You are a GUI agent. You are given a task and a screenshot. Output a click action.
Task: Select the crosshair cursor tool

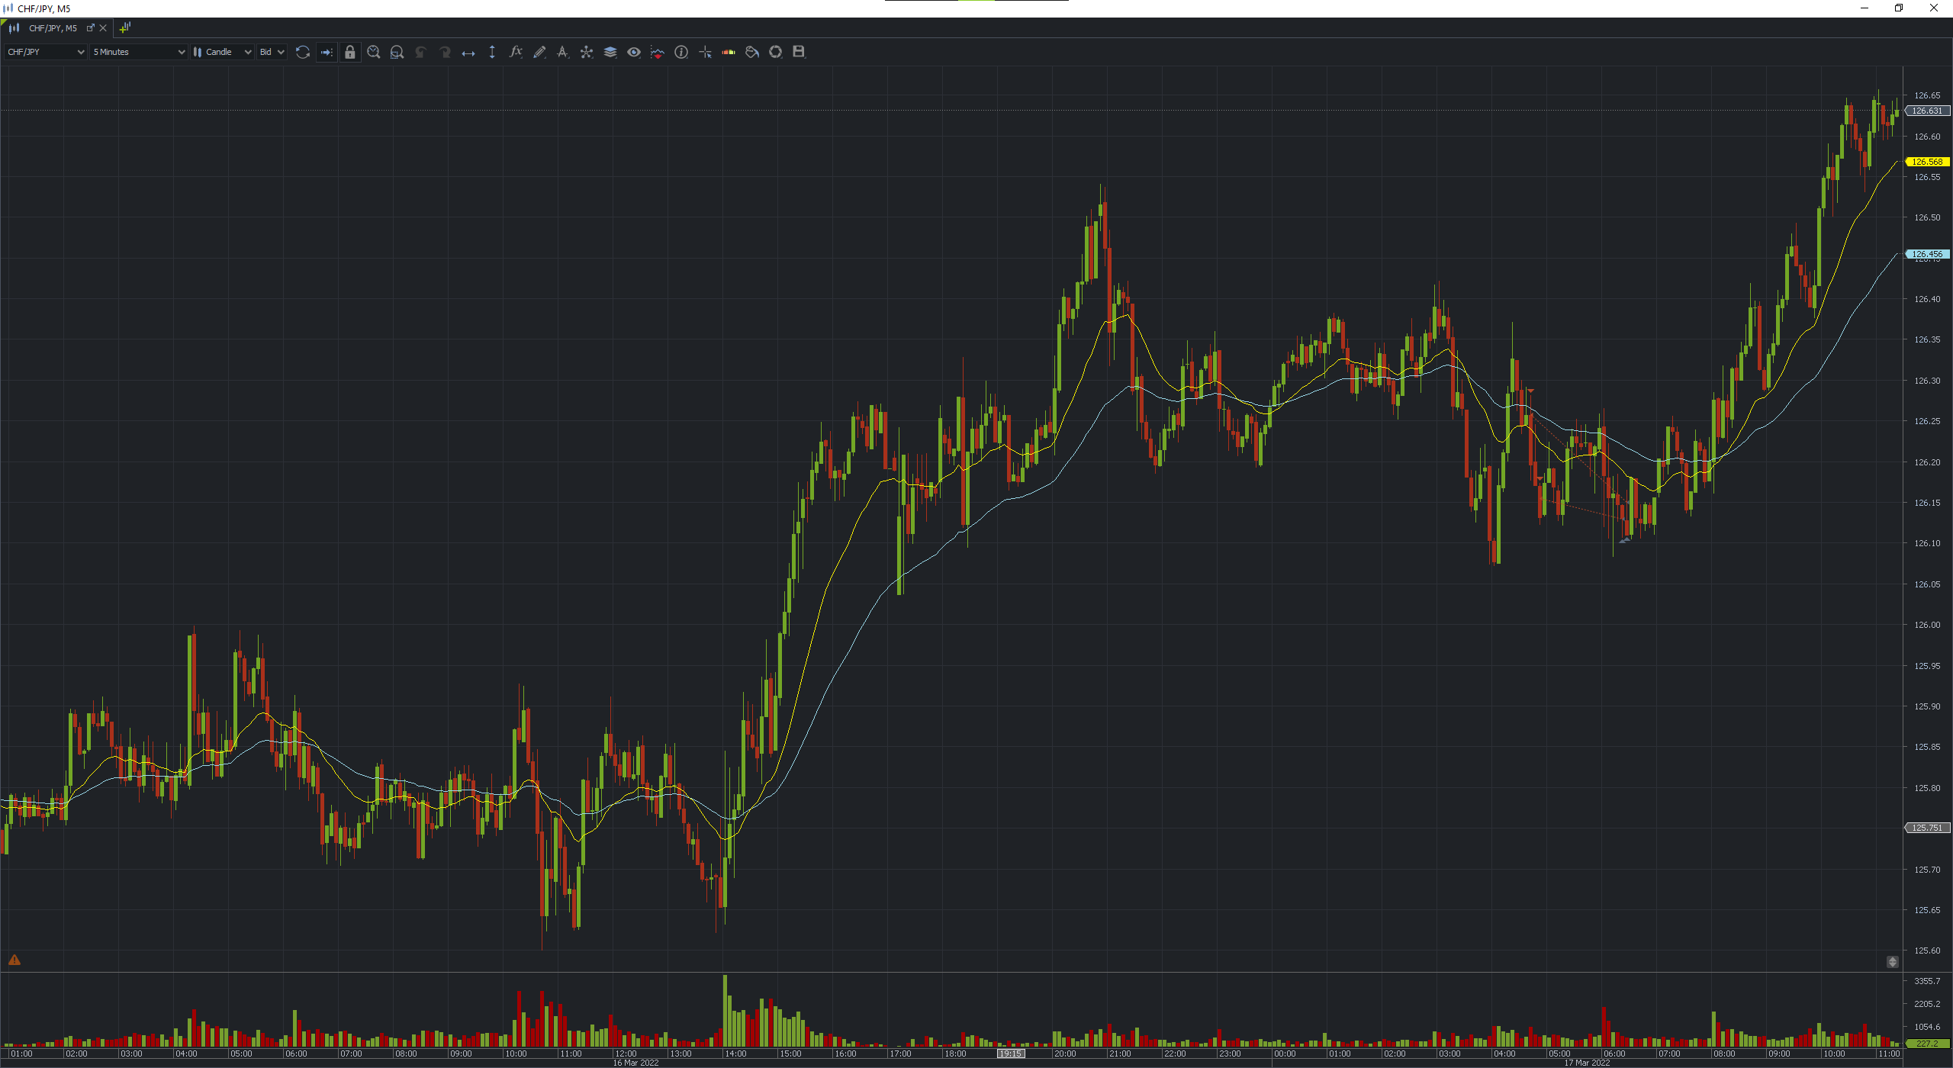pos(705,52)
